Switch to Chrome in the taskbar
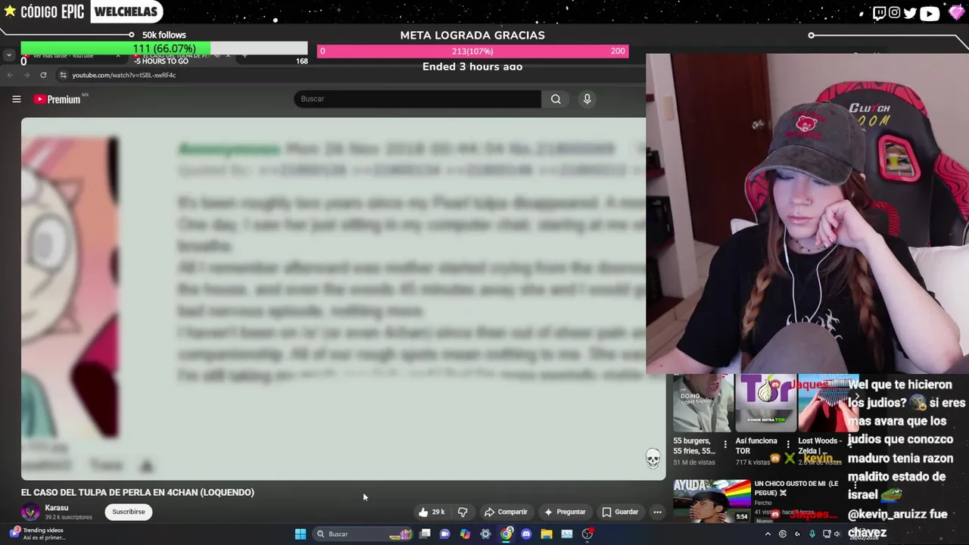This screenshot has width=969, height=545. point(506,534)
